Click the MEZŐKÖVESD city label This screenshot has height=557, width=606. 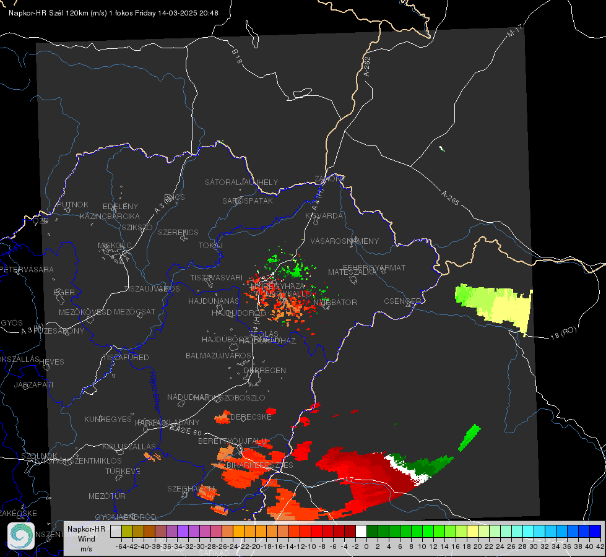click(85, 312)
